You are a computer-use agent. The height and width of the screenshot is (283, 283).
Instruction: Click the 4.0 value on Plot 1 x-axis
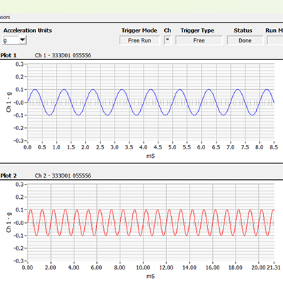(x=144, y=147)
